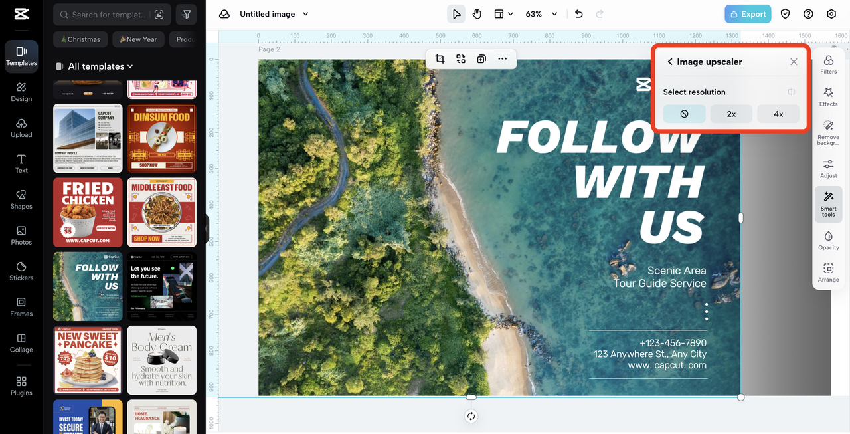Choose the Follow With Us template thumbnail

pos(88,286)
